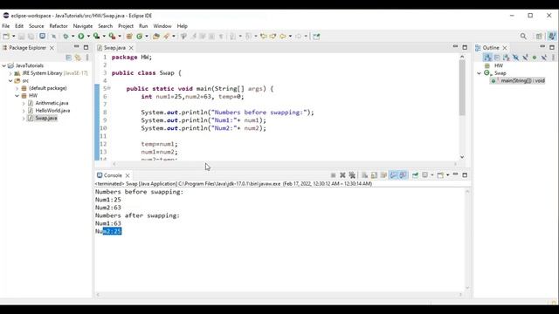Click code line 6 int declaration
The height and width of the screenshot is (314, 559).
[x=192, y=97]
